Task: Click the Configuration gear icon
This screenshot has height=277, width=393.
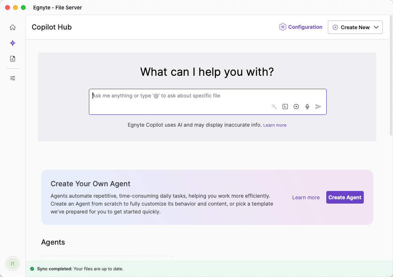Action: pos(282,27)
